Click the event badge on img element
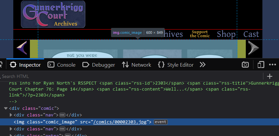 [x=160, y=122]
